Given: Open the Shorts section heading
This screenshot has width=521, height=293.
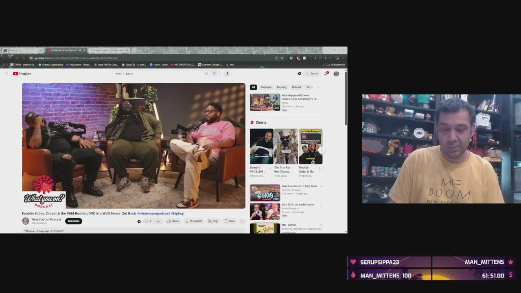Looking at the screenshot, I should (x=261, y=122).
